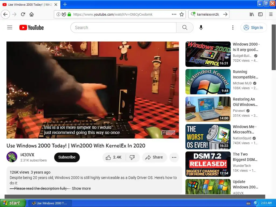The width and height of the screenshot is (276, 207).
Task: Click the tracking protection shield icon
Action: point(64,15)
